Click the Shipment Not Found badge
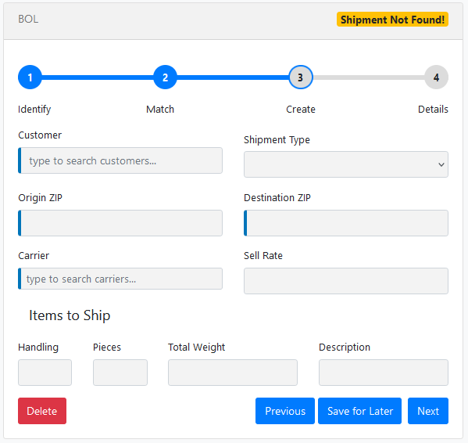Screen dimensions: 468x443 tap(392, 20)
